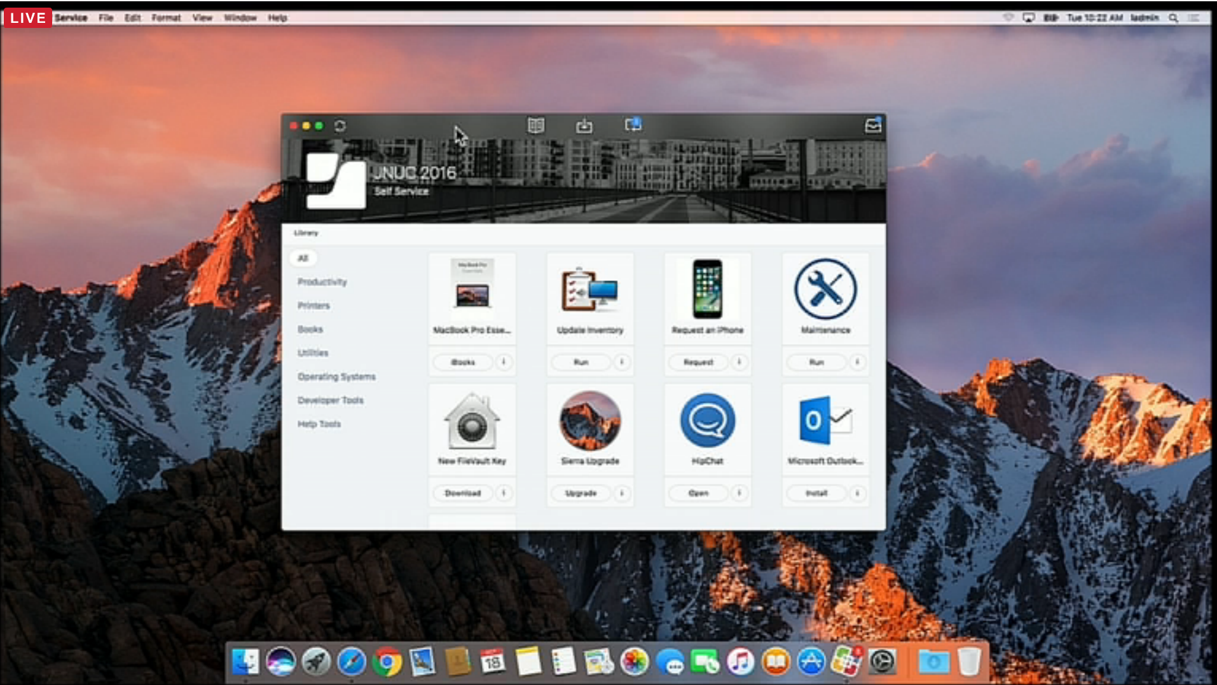Viewport: 1217px width, 685px height.
Task: Click the New FileVault Key icon
Action: point(472,421)
